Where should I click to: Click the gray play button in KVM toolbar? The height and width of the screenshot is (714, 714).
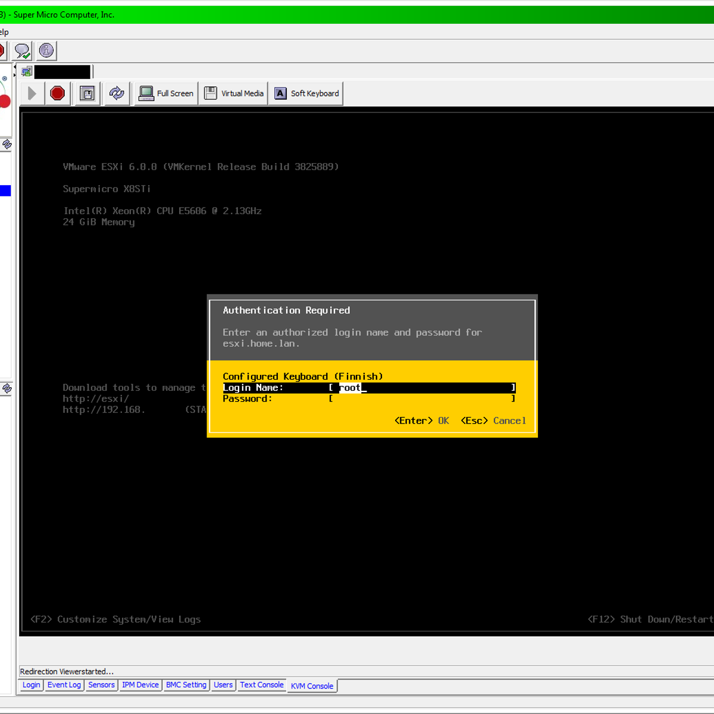point(32,93)
